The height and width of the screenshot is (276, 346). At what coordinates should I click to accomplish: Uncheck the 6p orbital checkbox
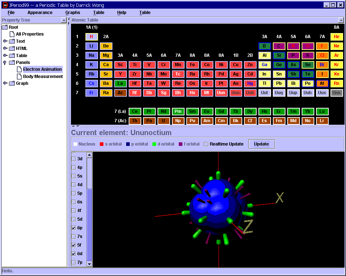tap(74, 228)
